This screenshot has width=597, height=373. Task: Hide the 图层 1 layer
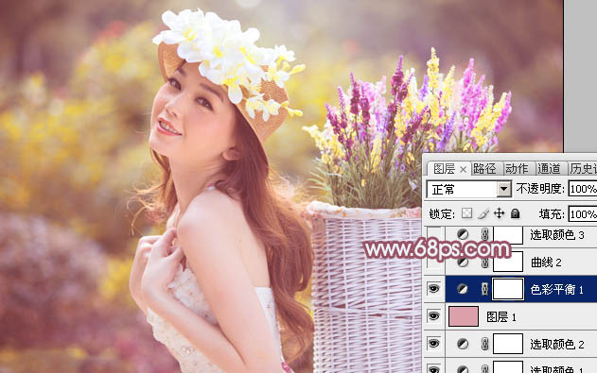coord(433,316)
